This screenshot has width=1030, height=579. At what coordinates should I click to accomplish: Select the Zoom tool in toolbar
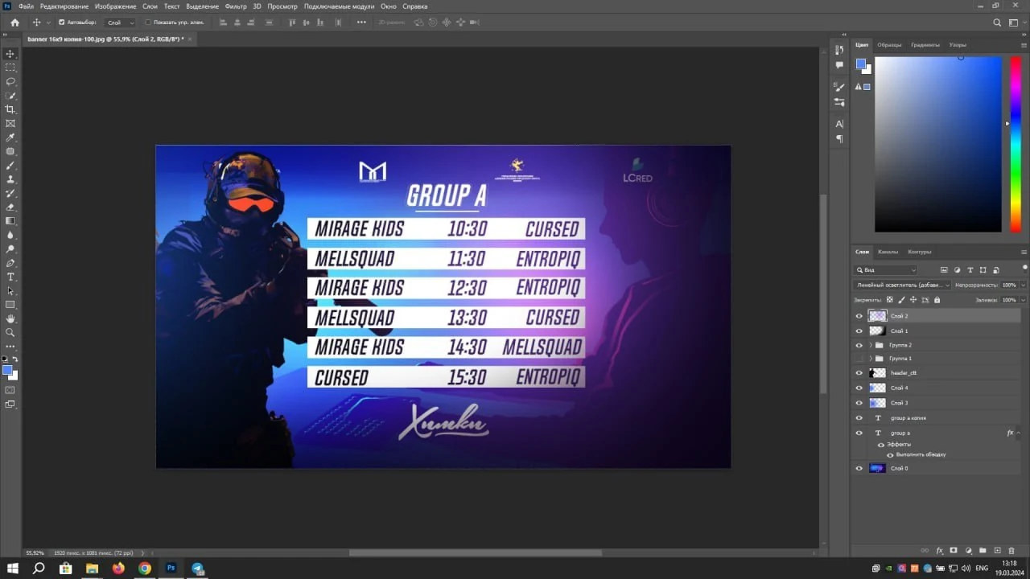[x=10, y=332]
